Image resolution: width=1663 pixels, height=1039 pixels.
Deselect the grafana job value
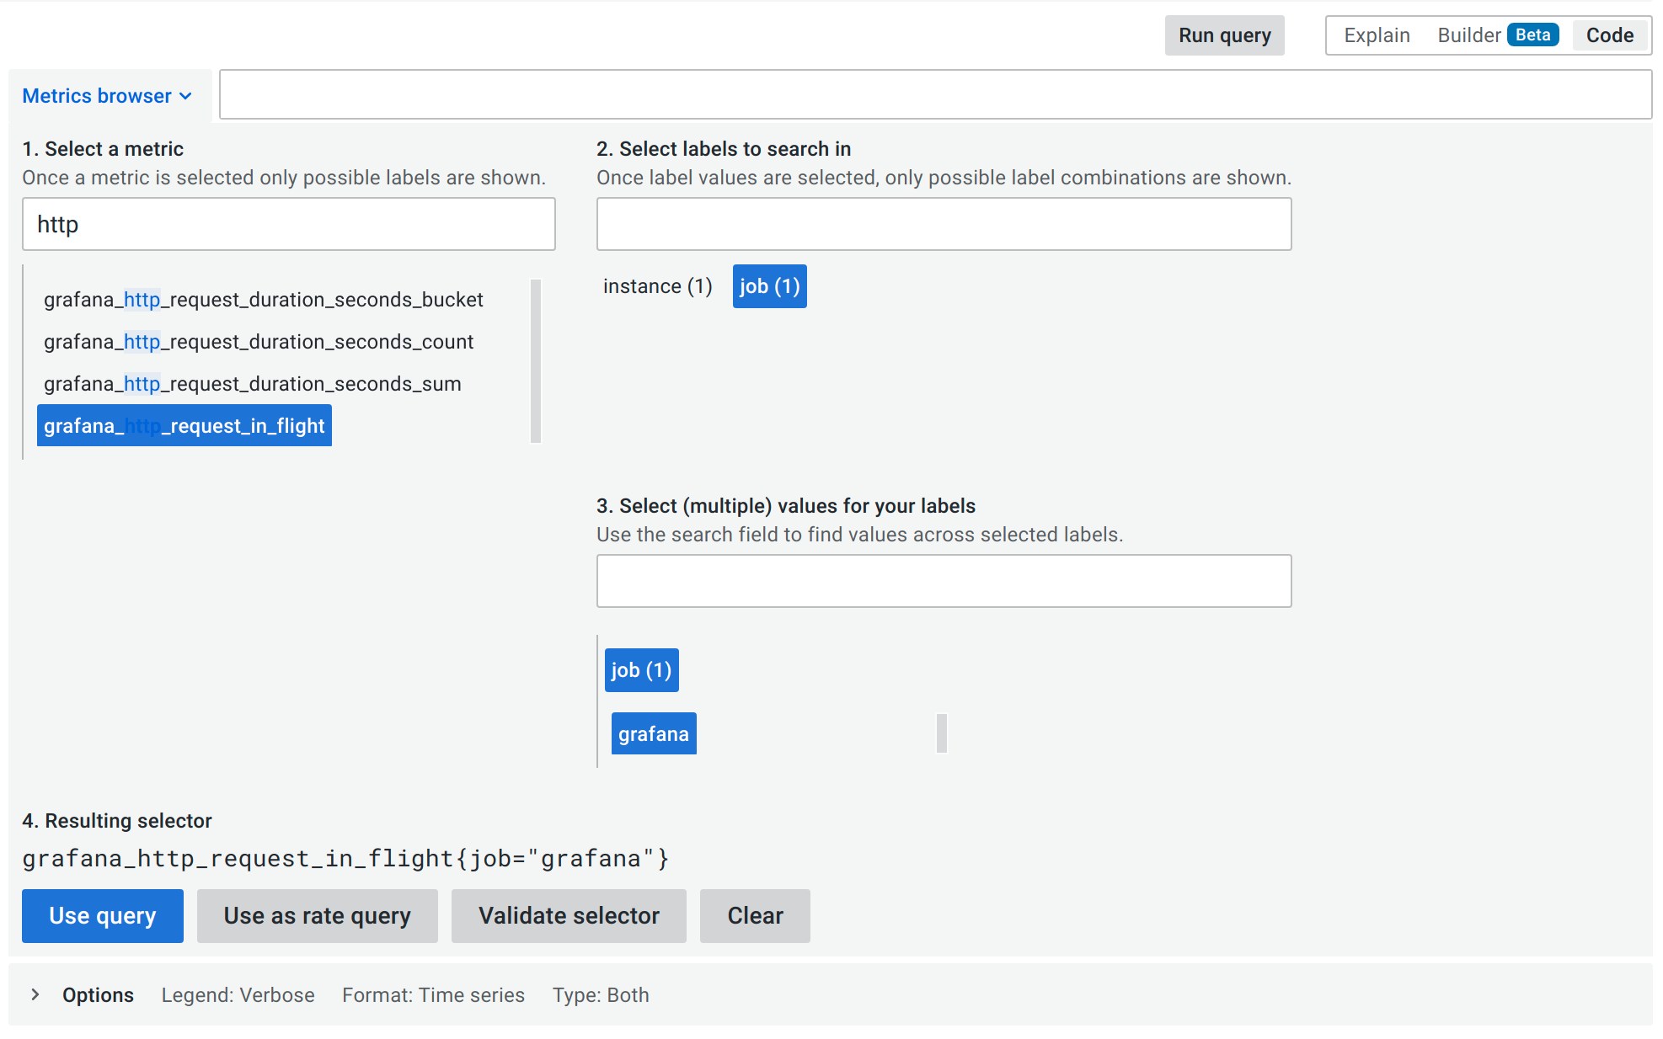[653, 733]
